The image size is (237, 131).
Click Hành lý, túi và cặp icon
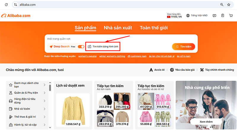tap(11, 125)
